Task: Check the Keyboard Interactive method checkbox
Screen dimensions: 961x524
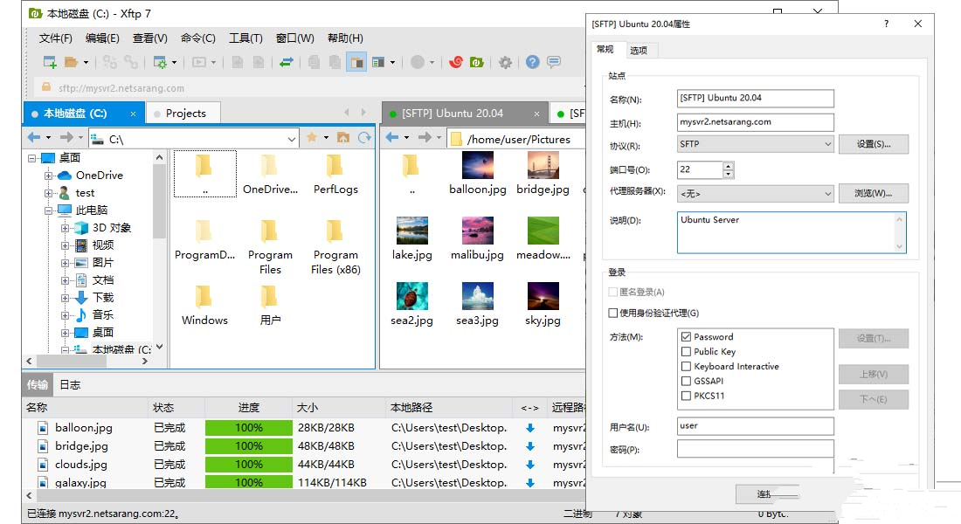Action: coord(687,366)
